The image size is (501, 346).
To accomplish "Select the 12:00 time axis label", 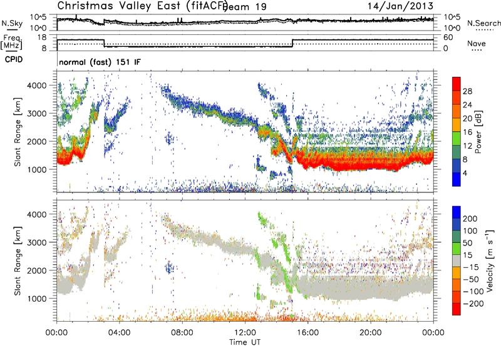I will coord(245,333).
